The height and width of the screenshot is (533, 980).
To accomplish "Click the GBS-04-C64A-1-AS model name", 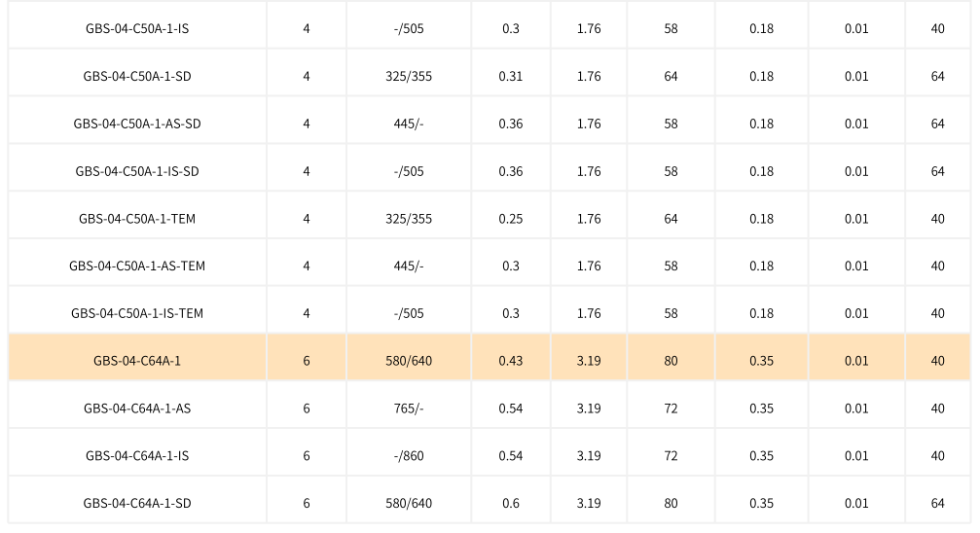I will (x=137, y=409).
